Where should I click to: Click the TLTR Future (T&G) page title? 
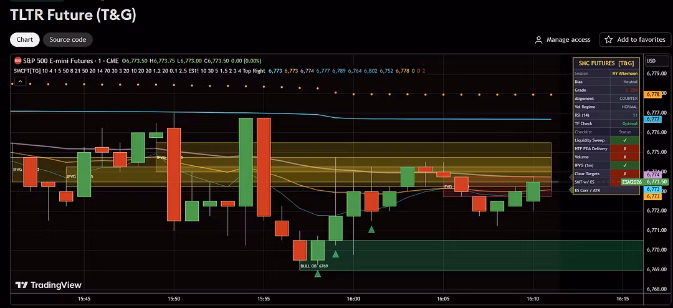73,15
